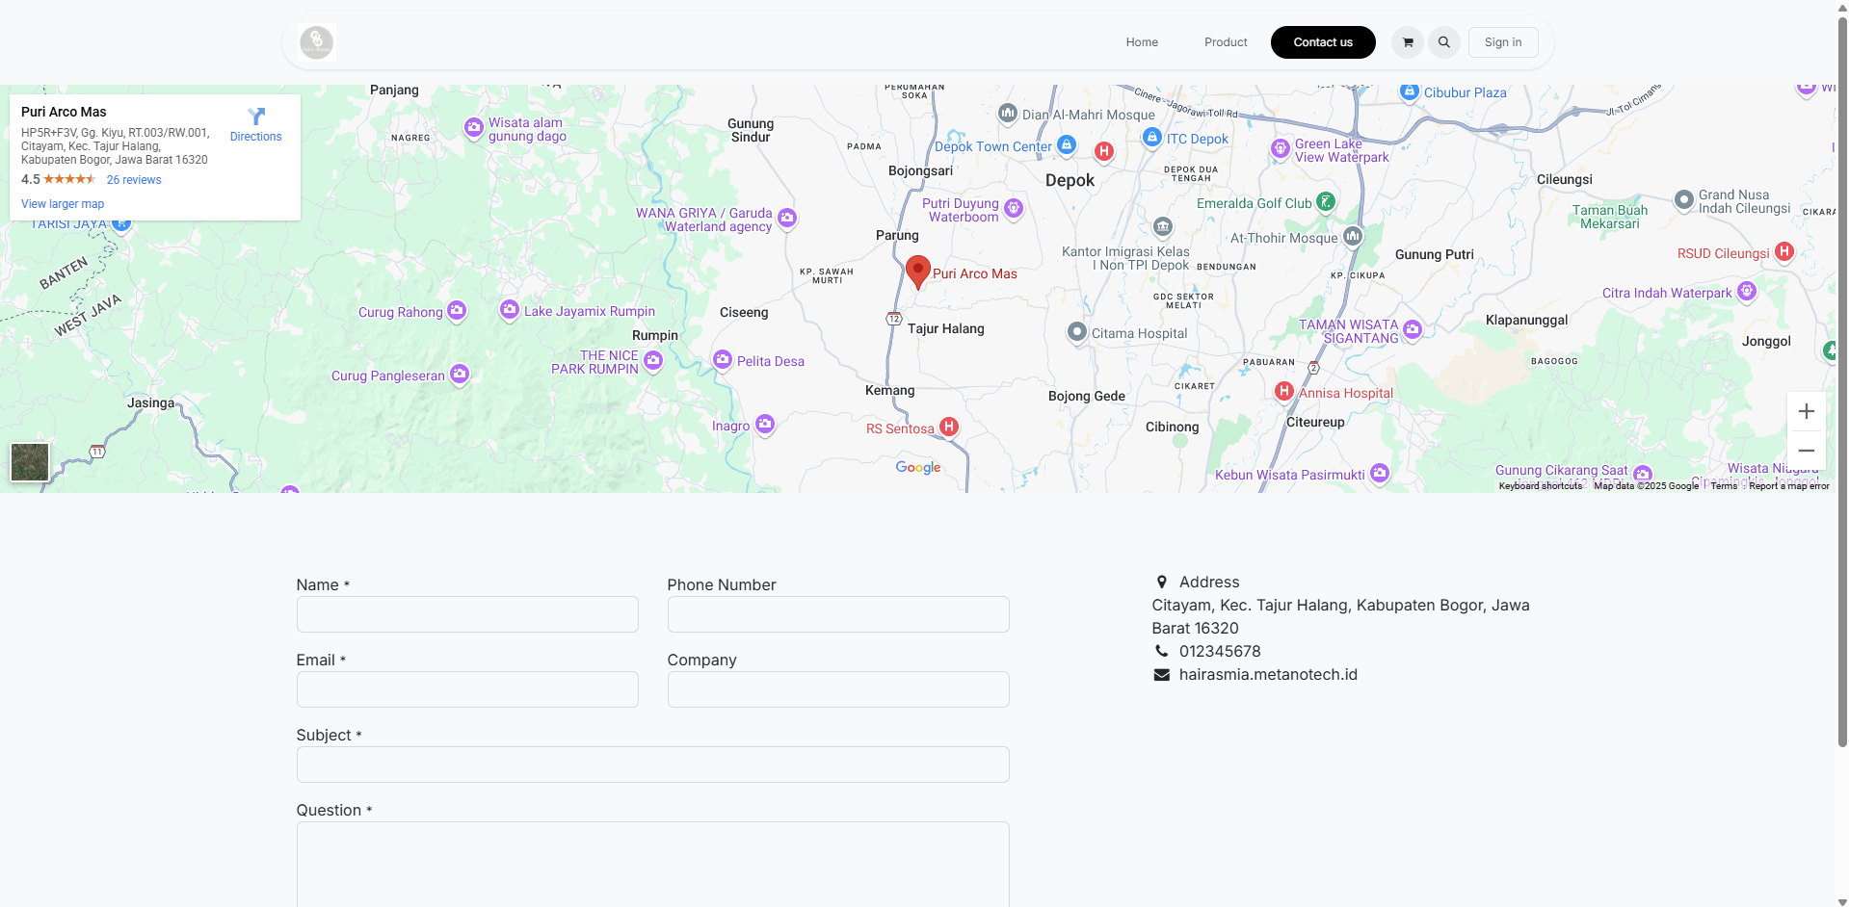The width and height of the screenshot is (1849, 907).
Task: Click Citra Indah Waterpark marker
Action: (x=1747, y=291)
